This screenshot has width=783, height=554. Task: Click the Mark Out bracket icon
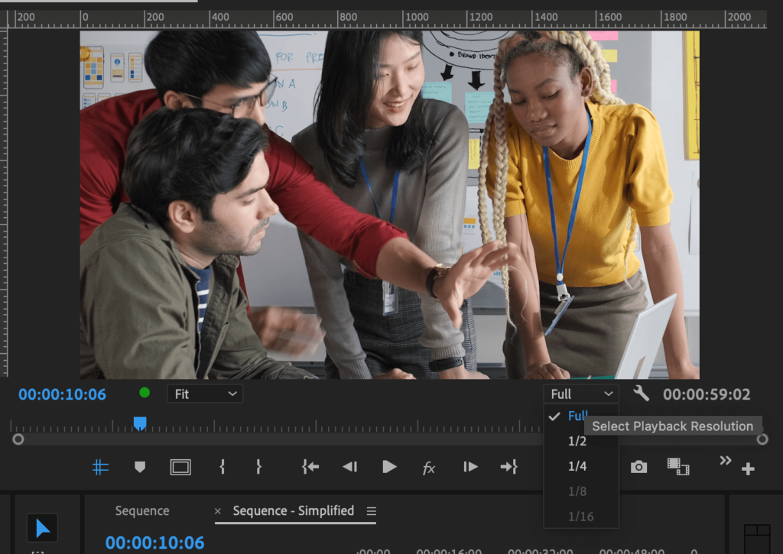click(258, 467)
